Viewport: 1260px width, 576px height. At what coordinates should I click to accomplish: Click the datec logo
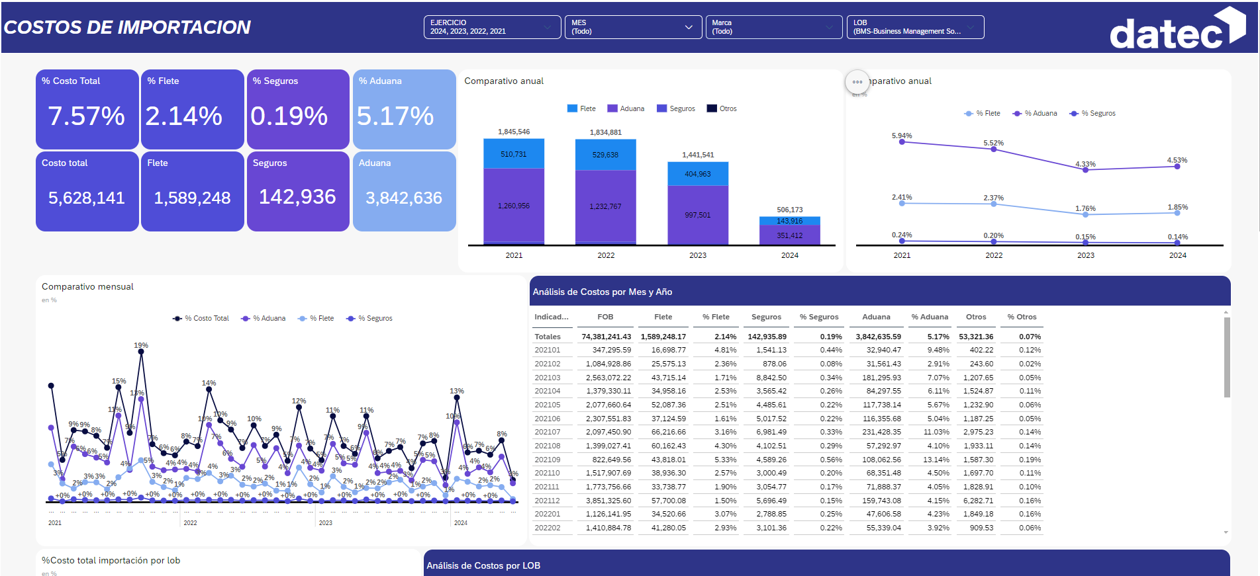tap(1177, 28)
